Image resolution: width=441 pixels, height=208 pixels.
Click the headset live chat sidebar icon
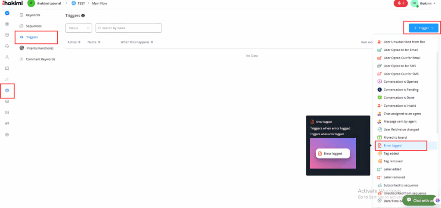7,46
